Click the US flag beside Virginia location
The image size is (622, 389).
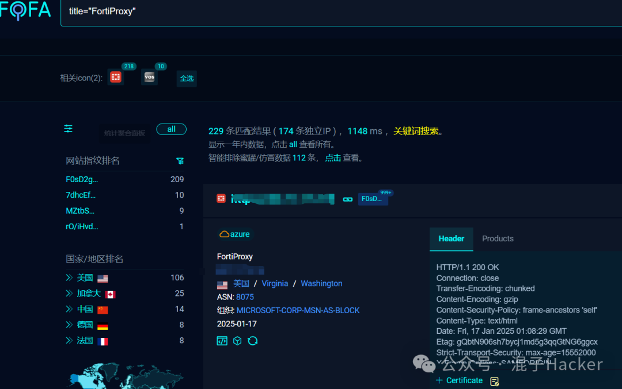coord(222,284)
